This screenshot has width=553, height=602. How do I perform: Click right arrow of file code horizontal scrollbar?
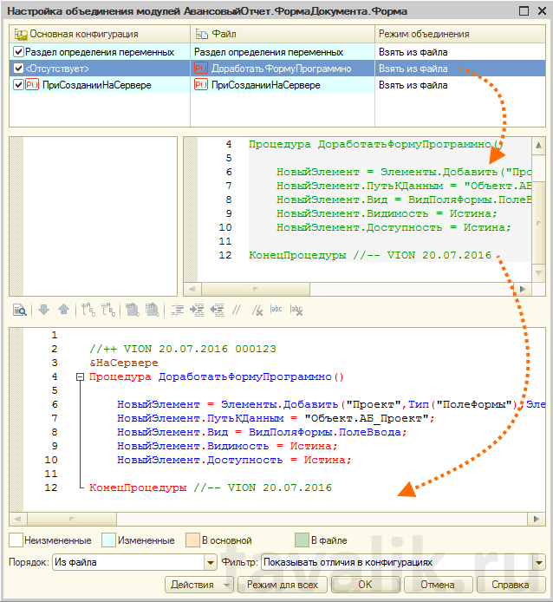tap(523, 289)
